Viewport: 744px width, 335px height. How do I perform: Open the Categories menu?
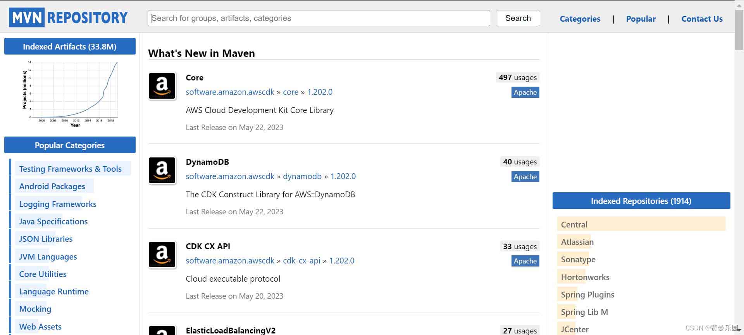pos(580,19)
